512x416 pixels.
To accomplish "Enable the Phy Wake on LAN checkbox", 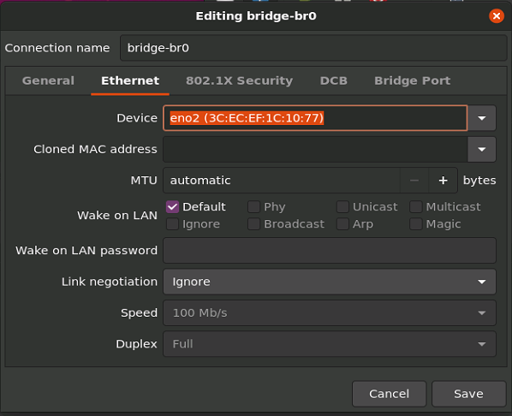I will (x=253, y=206).
